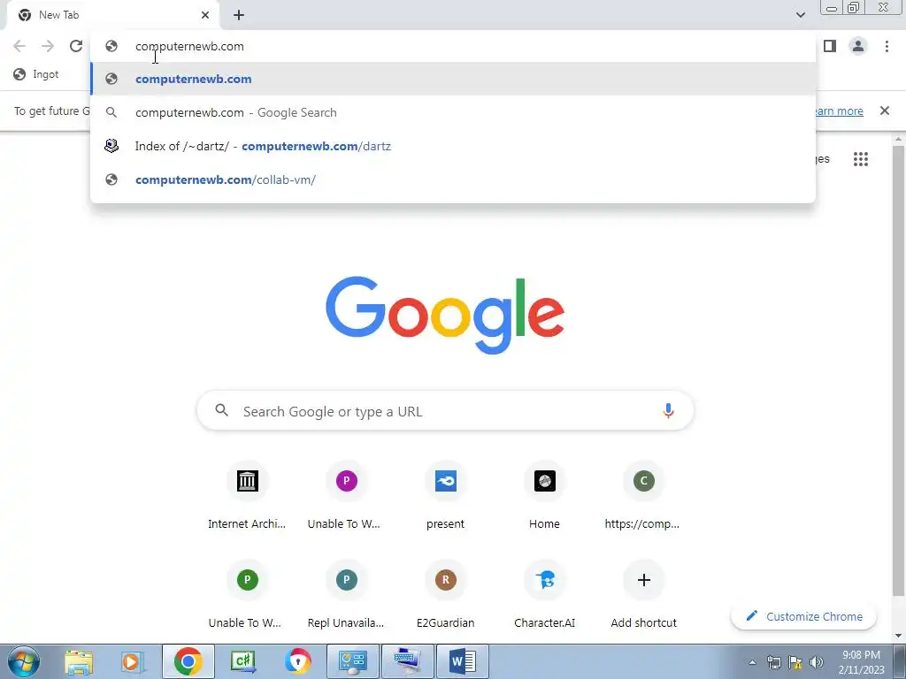Close the New Tab tab
906x679 pixels.
pos(205,15)
